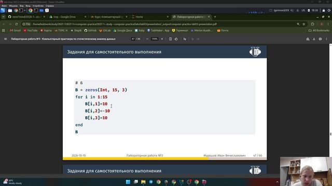This screenshot has width=332, height=186.
Task: Click the zoom magnifier in address bar
Action: point(298,24)
